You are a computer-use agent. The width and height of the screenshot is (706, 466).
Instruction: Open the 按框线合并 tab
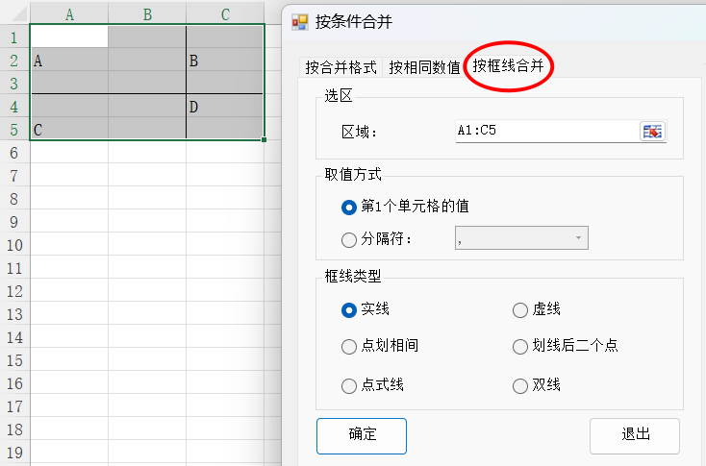(508, 66)
